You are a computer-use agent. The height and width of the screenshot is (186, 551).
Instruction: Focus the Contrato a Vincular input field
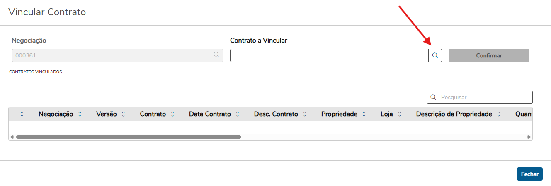coord(329,55)
